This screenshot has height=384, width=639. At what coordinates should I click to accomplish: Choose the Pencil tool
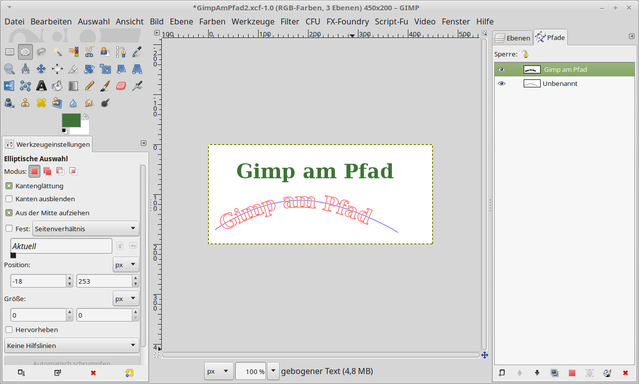click(89, 86)
